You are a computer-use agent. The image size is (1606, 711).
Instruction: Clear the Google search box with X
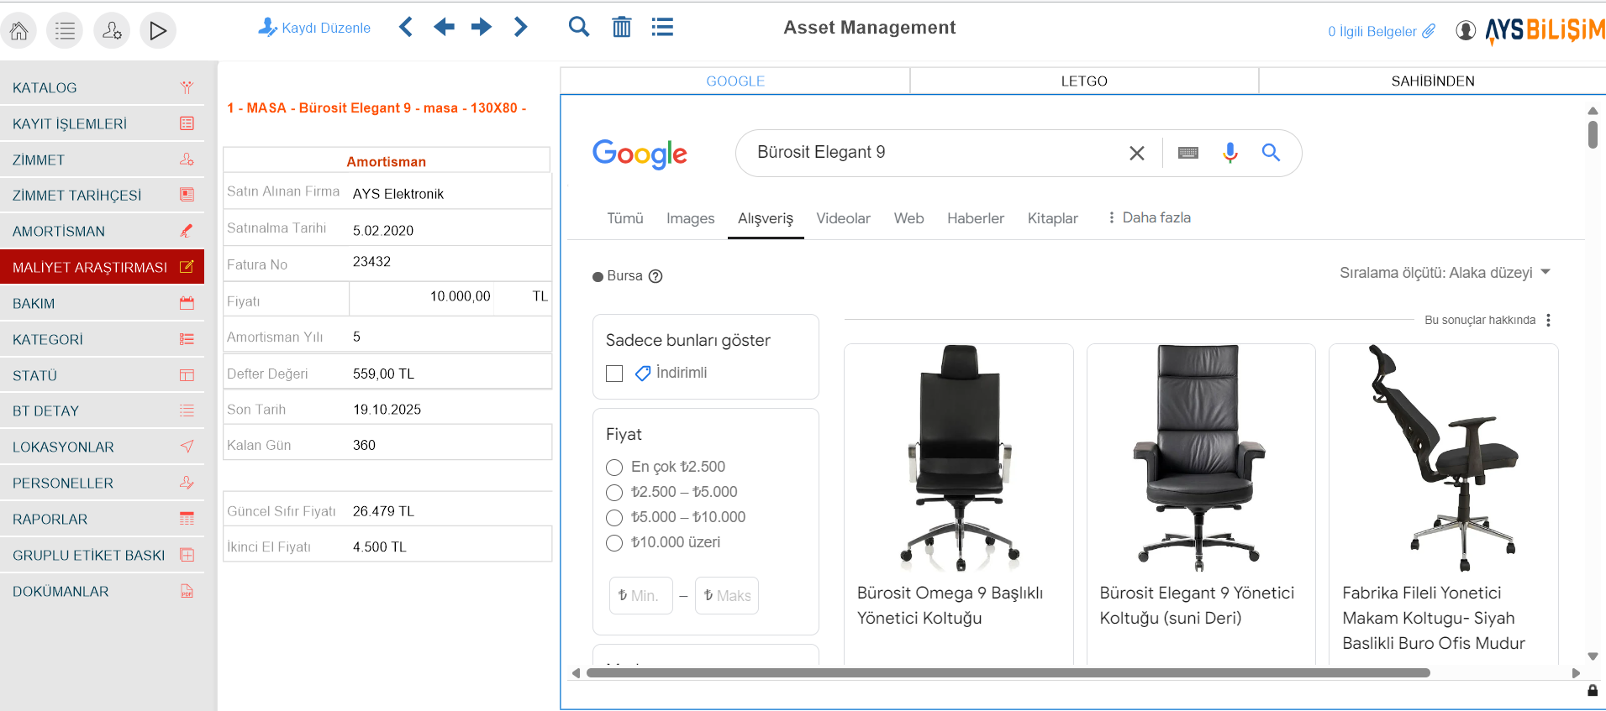[x=1137, y=153]
